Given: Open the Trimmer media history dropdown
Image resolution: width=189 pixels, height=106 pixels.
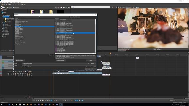Looking at the screenshot, I should click(x=110, y=7).
